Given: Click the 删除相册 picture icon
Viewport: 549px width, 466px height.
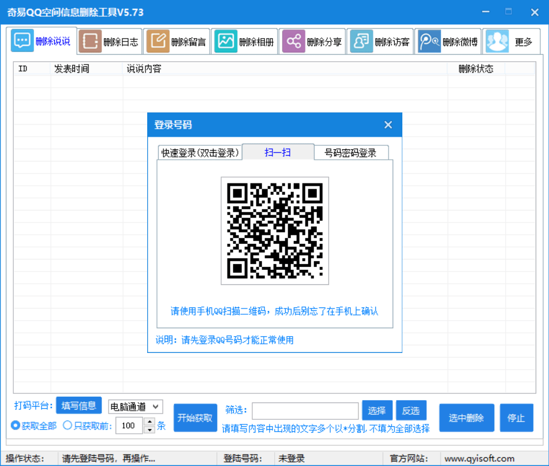Looking at the screenshot, I should (226, 42).
